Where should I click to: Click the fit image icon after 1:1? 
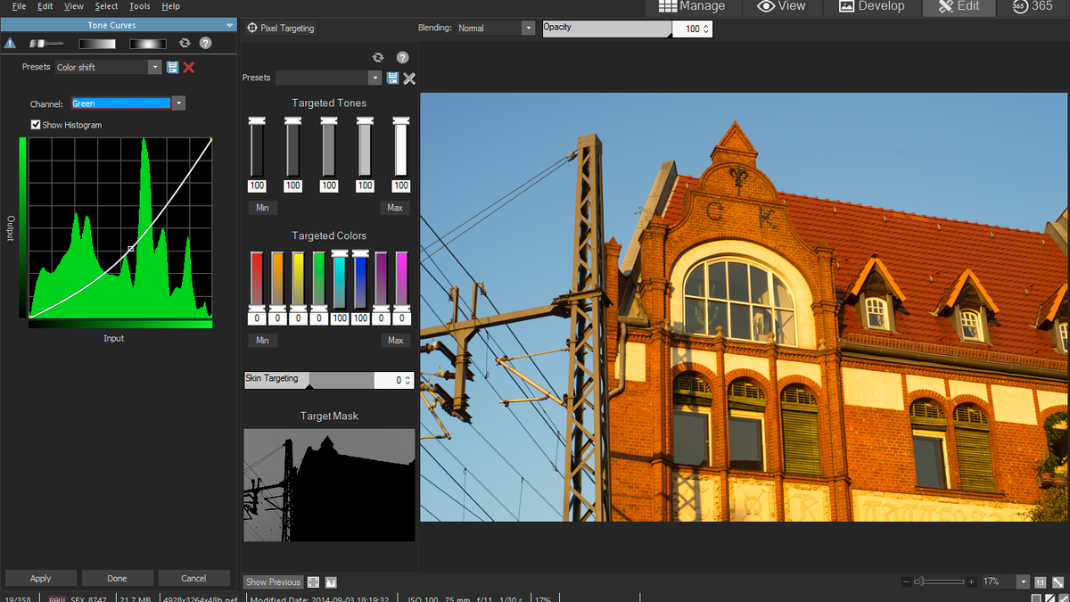pyautogui.click(x=1057, y=581)
